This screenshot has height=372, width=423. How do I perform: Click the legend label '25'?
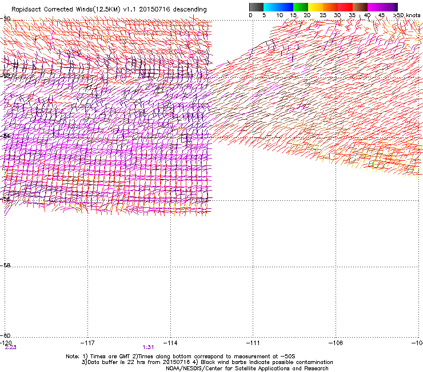(322, 15)
